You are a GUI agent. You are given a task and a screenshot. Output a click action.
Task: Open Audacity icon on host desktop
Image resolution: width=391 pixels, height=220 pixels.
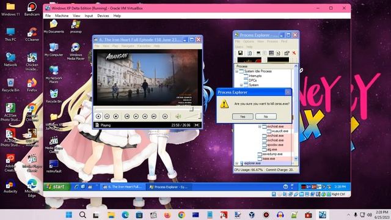[x=10, y=186]
